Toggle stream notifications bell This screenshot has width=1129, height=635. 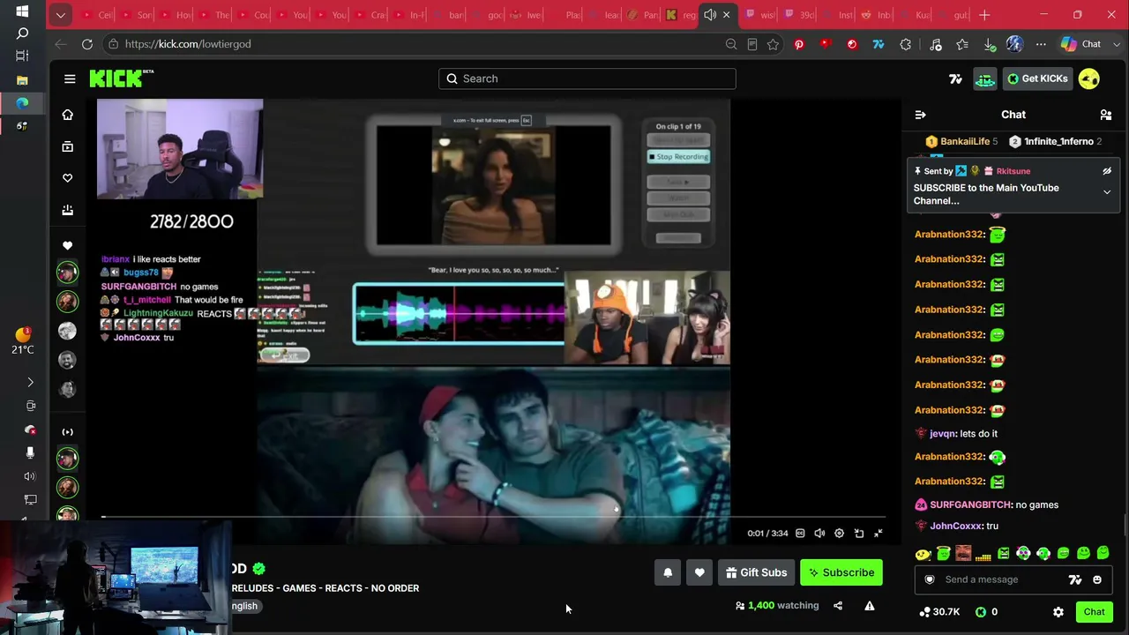pos(668,572)
